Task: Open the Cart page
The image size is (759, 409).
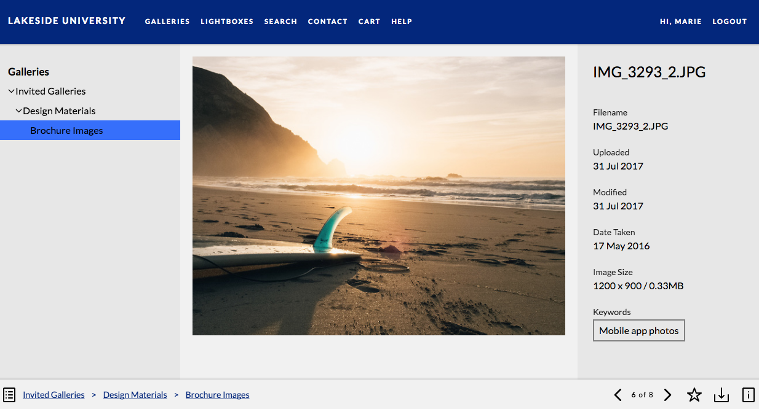Action: point(369,21)
